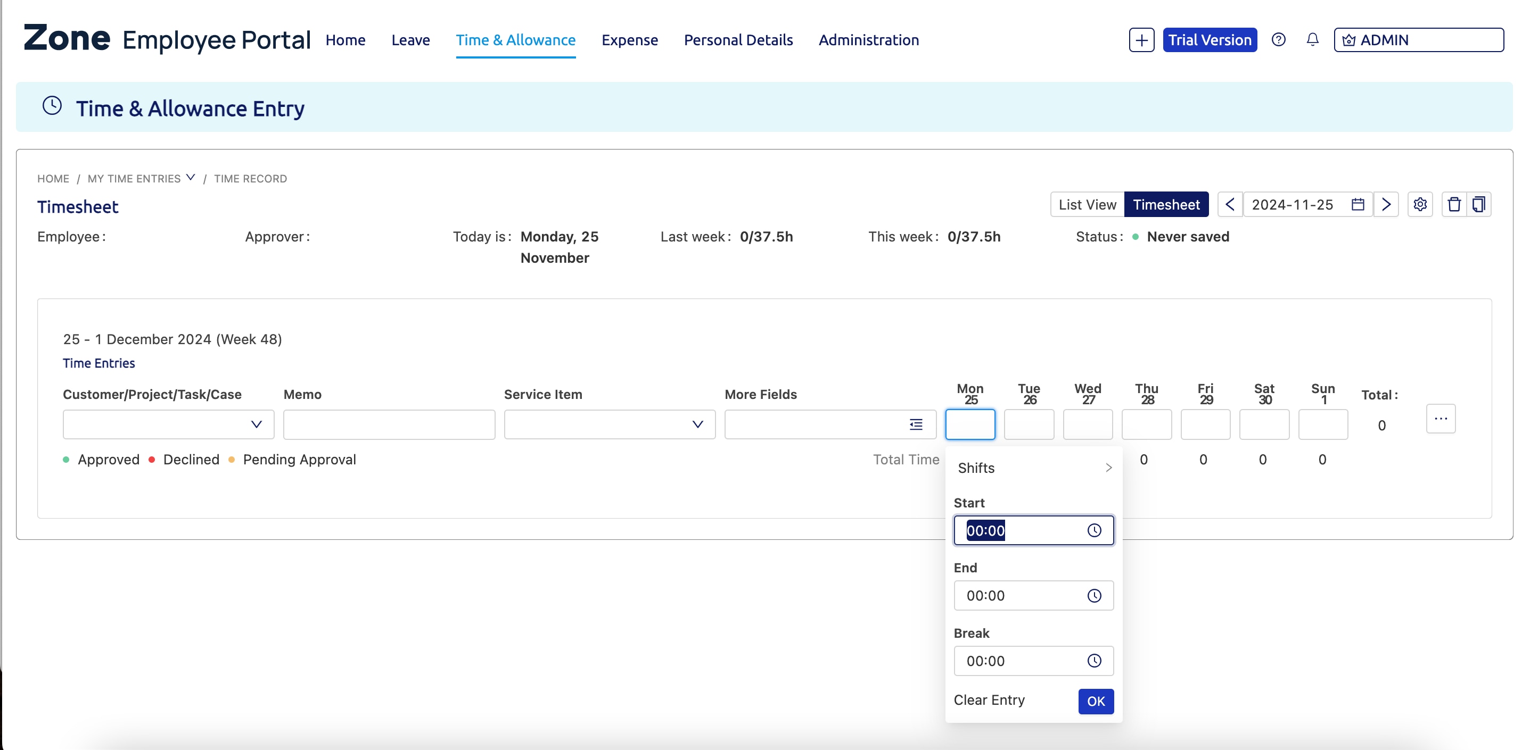1530x750 pixels.
Task: Switch to List View
Action: (x=1087, y=205)
